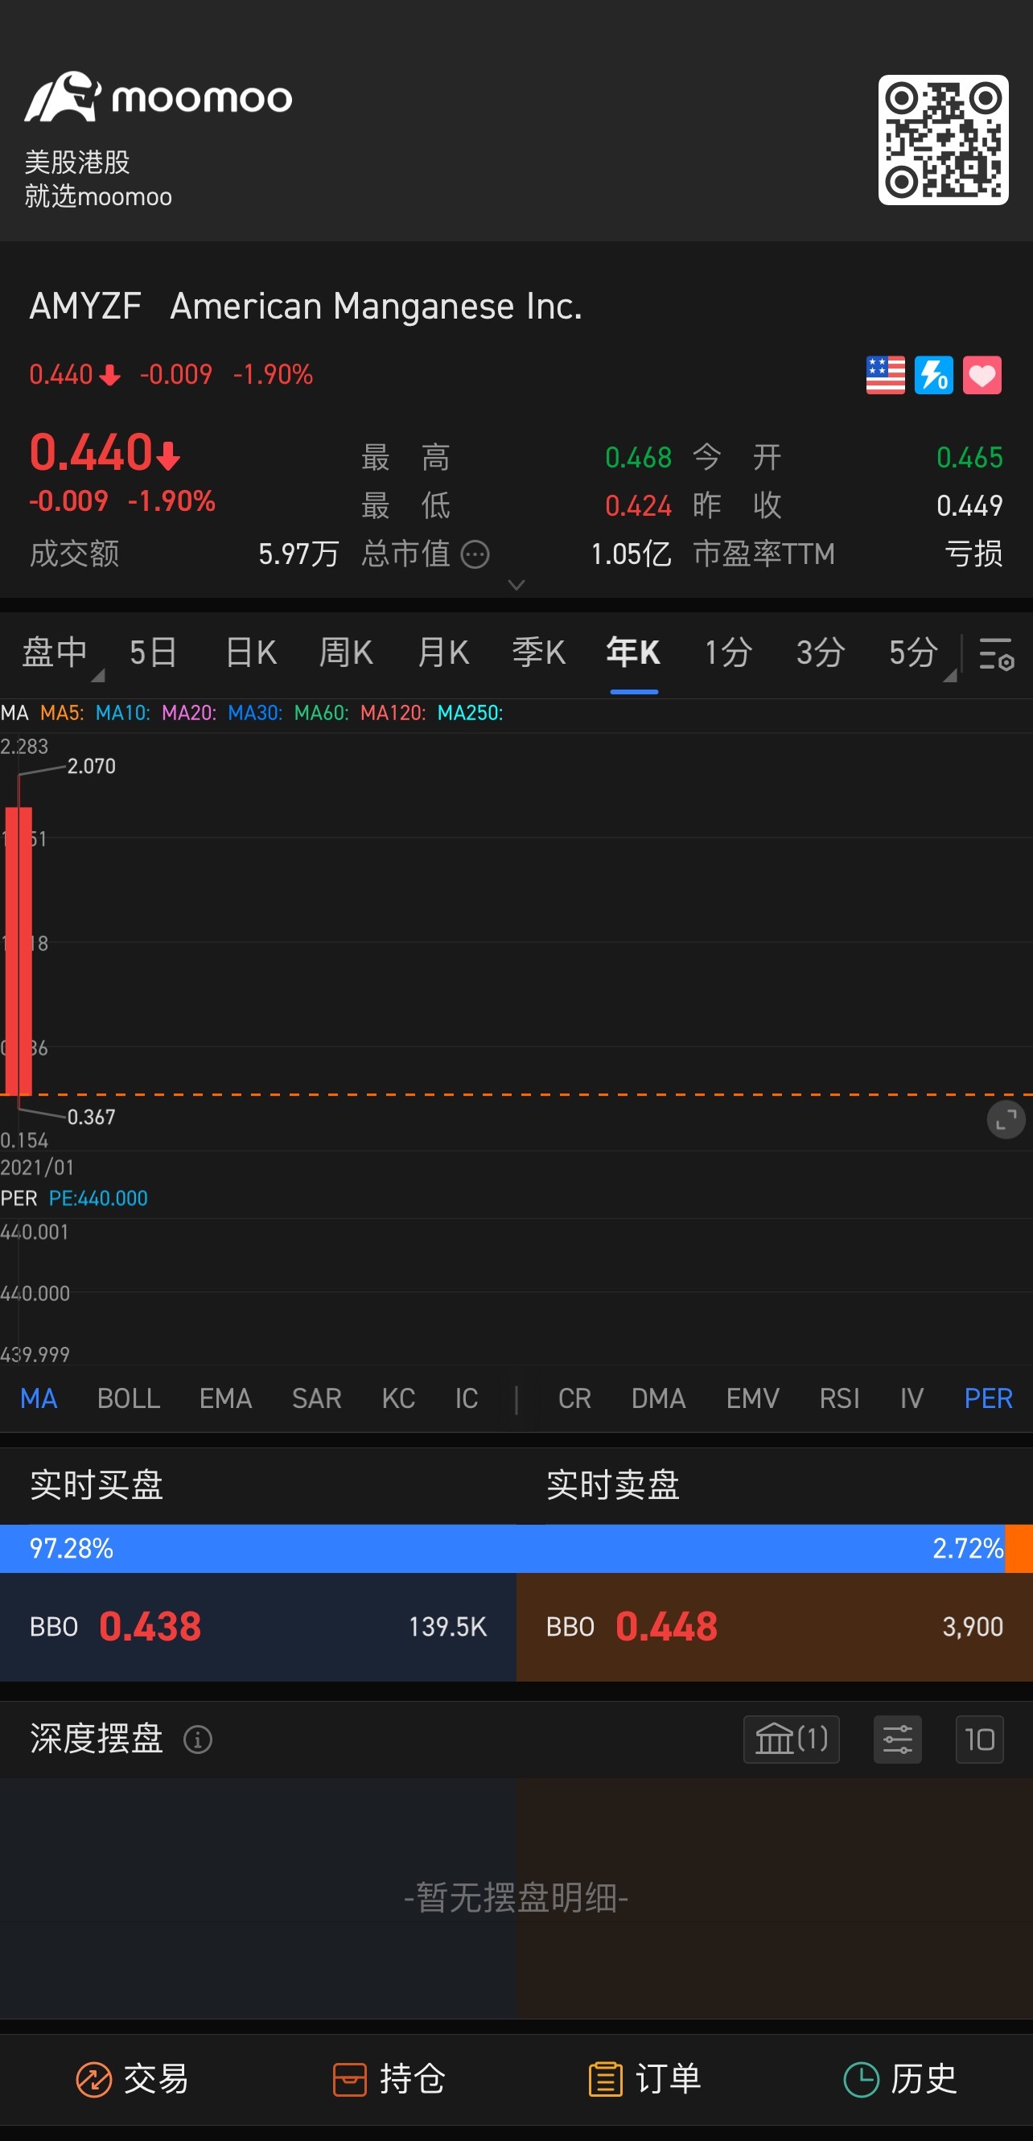This screenshot has height=2141, width=1033.
Task: Tap the red yearly candlestick
Action: [19, 950]
